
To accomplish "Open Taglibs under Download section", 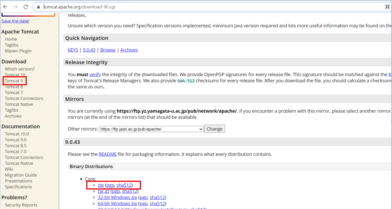I will click(12, 110).
